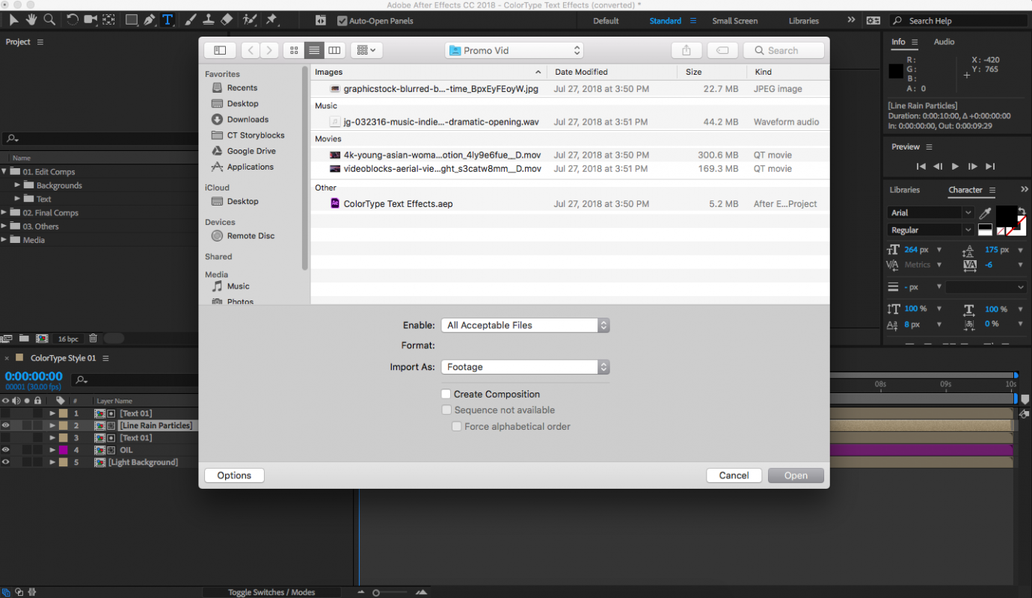
Task: Click the Options button
Action: tap(234, 475)
